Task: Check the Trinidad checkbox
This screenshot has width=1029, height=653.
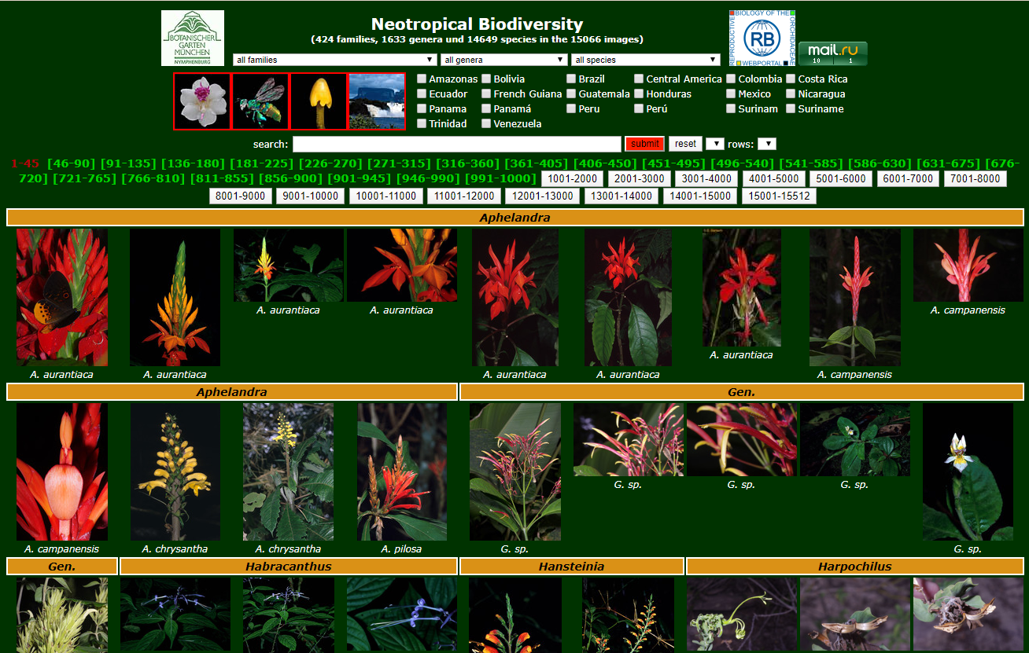Action: (422, 123)
